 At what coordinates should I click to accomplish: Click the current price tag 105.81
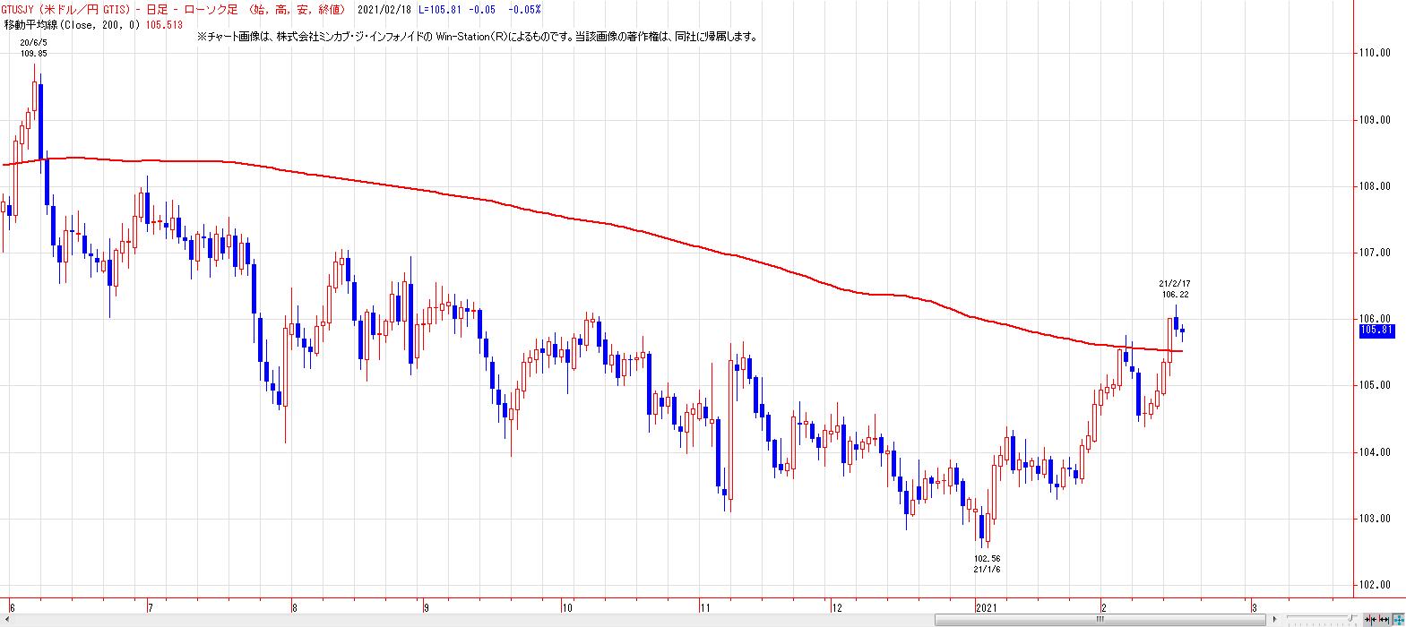1376,331
